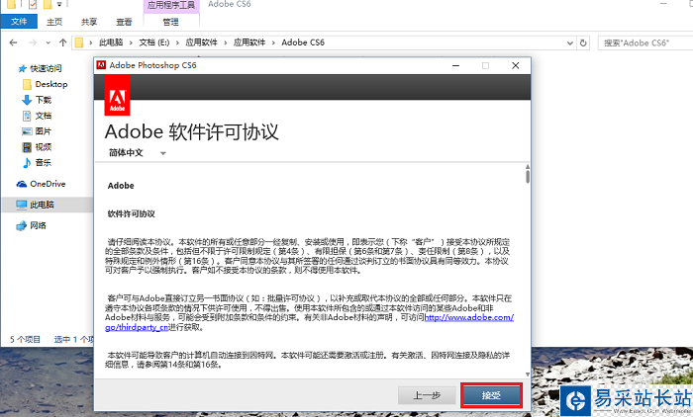Open the 音乐 folder in sidebar
This screenshot has height=417, width=693.
(x=44, y=162)
